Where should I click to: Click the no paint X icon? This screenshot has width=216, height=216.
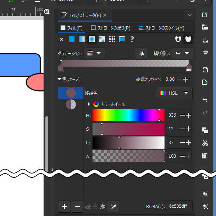click(x=62, y=39)
